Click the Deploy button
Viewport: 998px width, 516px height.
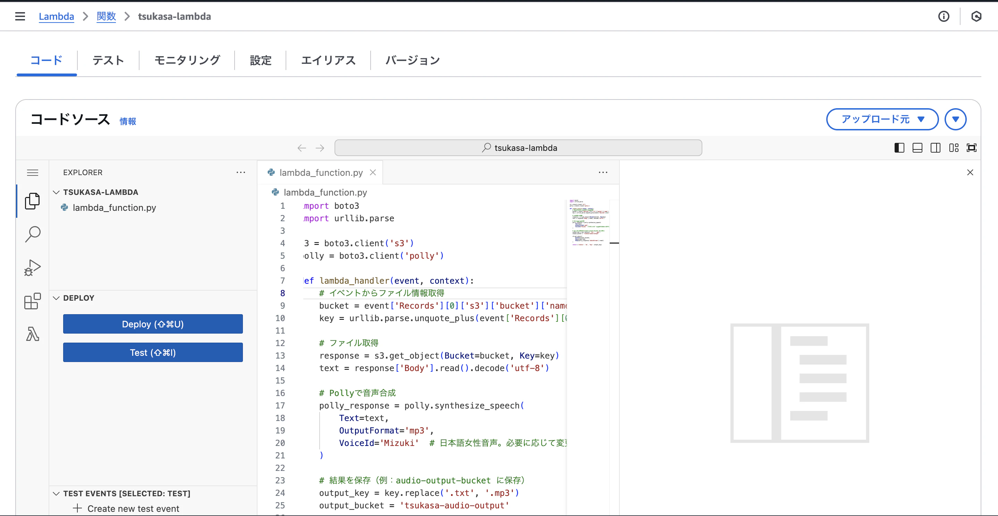(153, 324)
